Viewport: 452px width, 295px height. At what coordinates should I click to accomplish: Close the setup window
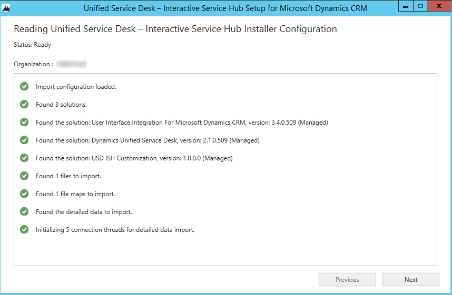coord(438,7)
